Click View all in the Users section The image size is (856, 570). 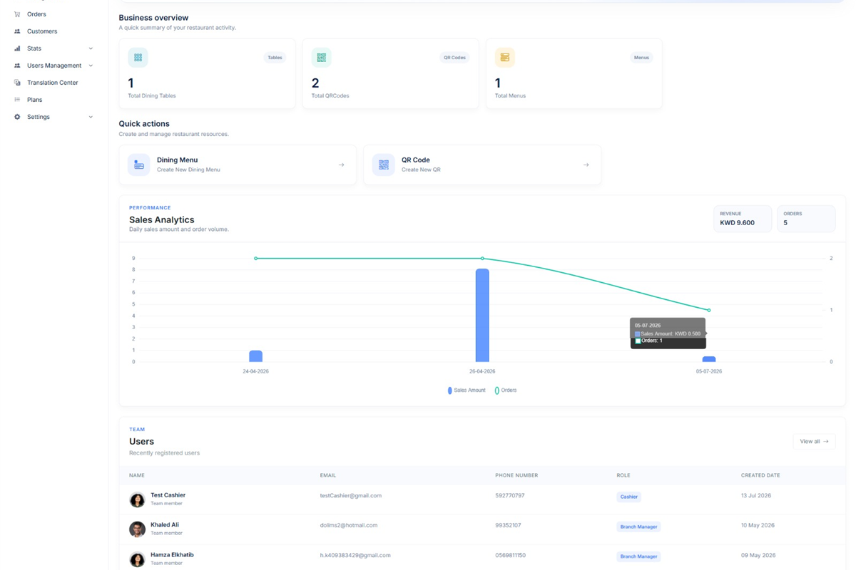coord(814,442)
